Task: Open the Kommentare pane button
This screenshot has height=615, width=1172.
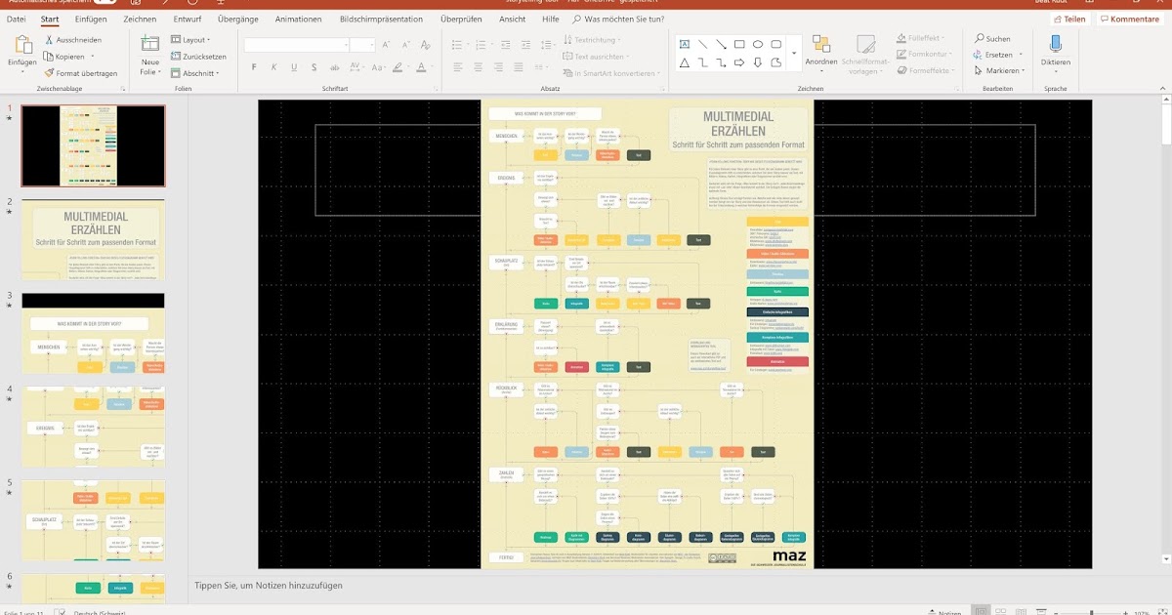Action: (1129, 19)
